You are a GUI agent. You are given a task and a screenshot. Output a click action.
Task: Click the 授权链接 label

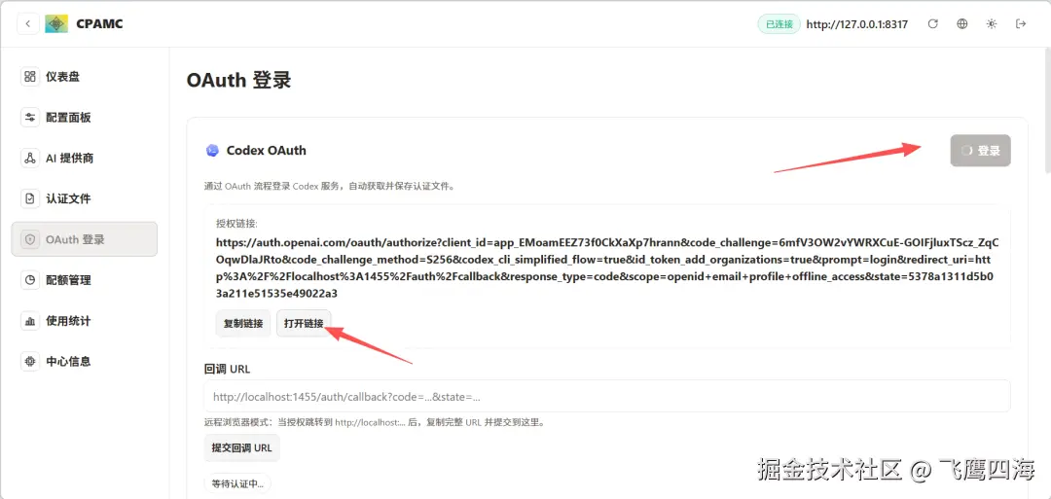[x=236, y=223]
